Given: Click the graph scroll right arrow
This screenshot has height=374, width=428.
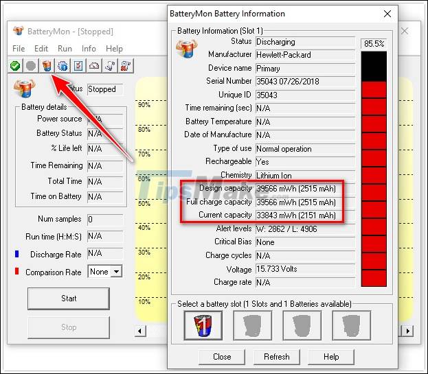Looking at the screenshot, I should (x=408, y=331).
